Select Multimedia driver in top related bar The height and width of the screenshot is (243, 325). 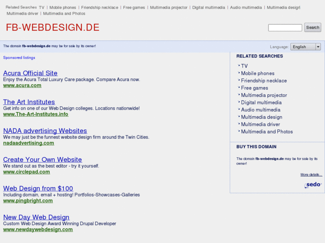tap(22, 13)
